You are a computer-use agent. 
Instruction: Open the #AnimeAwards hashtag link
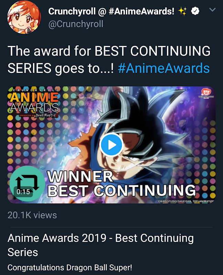pyautogui.click(x=163, y=68)
